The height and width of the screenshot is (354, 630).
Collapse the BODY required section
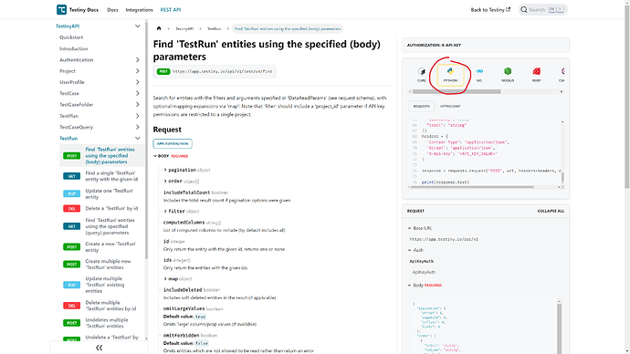pos(155,156)
